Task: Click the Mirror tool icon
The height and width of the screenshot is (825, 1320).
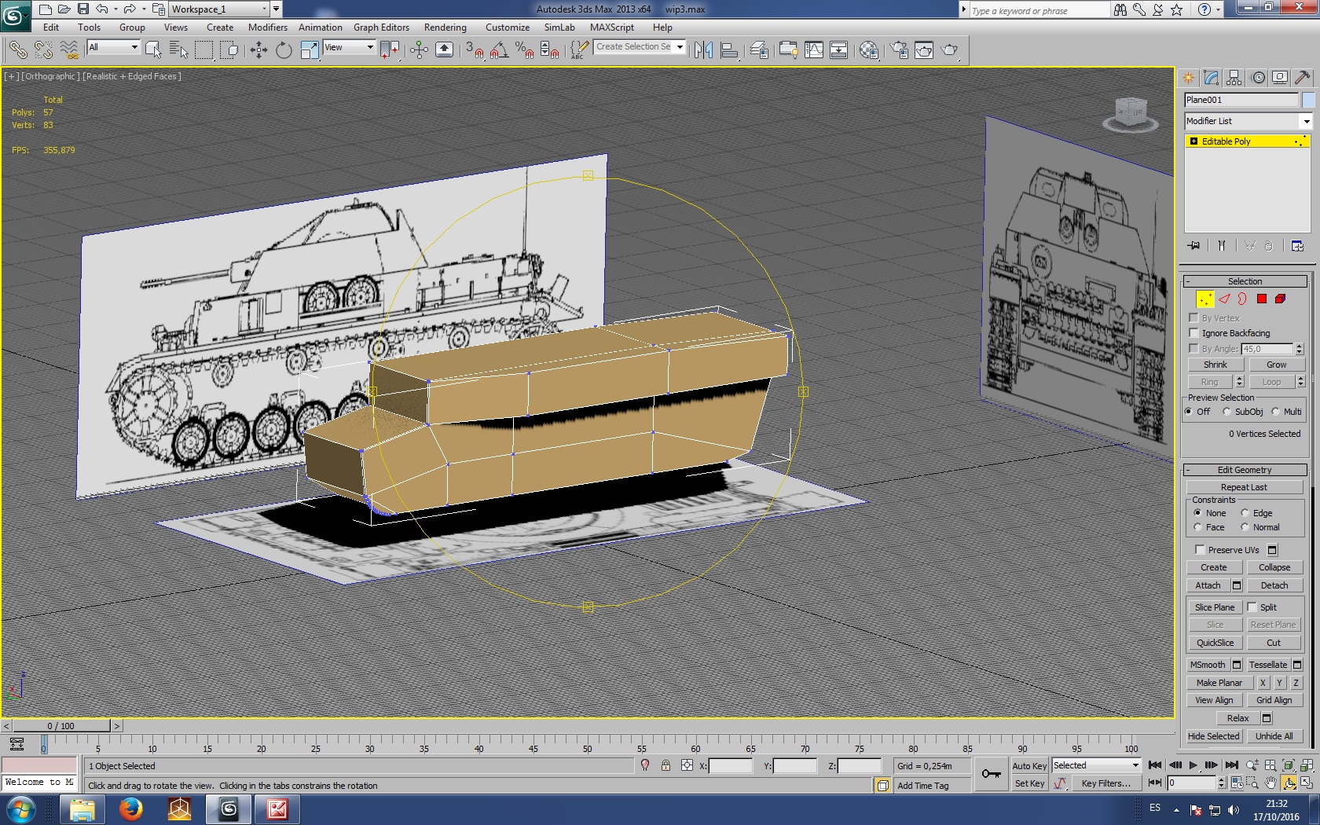Action: [703, 50]
